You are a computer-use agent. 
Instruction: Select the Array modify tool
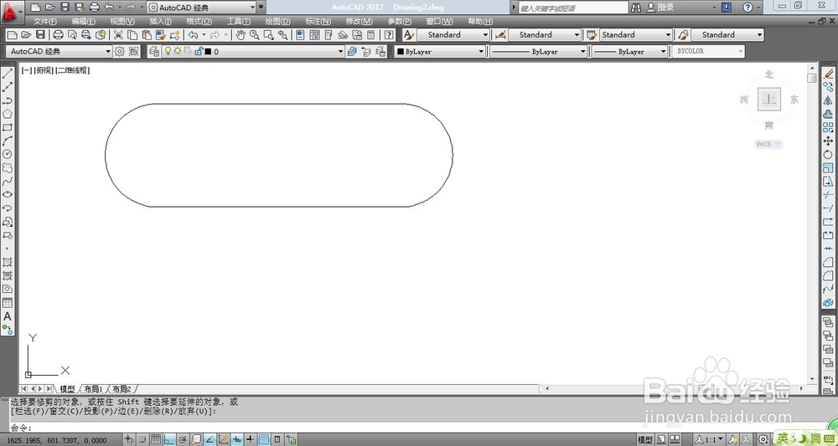(x=828, y=127)
